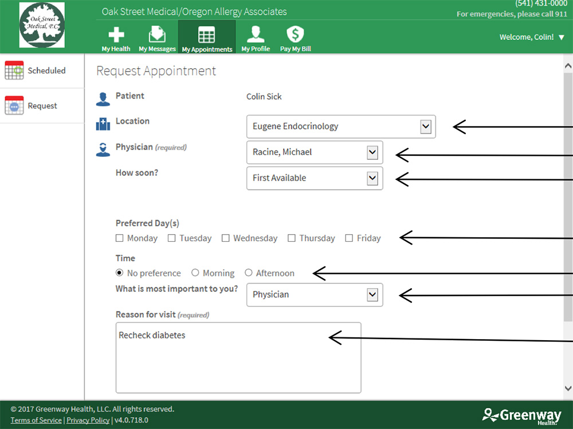
Task: Open My Health plus icon
Action: [x=116, y=35]
